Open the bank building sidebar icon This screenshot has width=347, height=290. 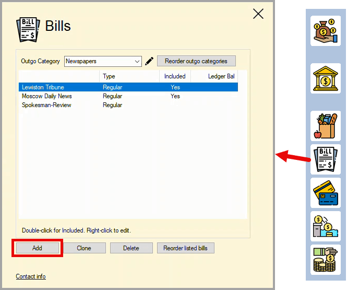(325, 78)
